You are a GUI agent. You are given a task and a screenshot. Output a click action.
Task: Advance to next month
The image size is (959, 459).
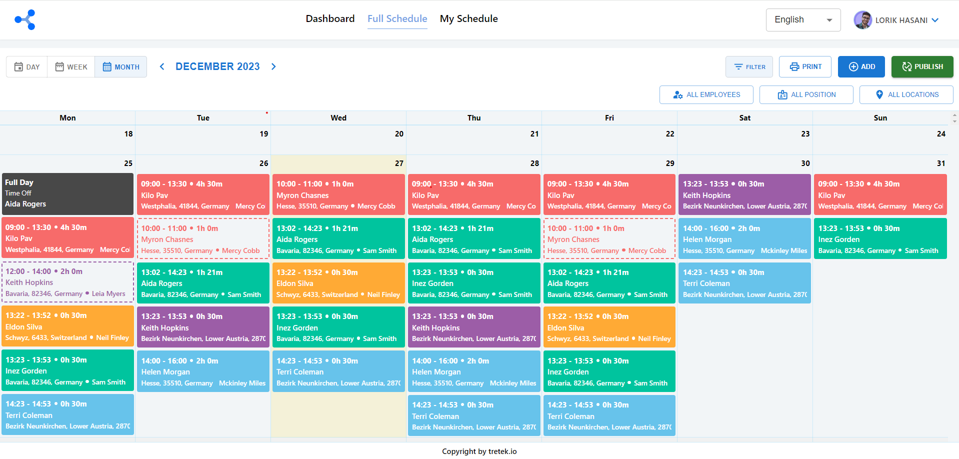pyautogui.click(x=273, y=66)
